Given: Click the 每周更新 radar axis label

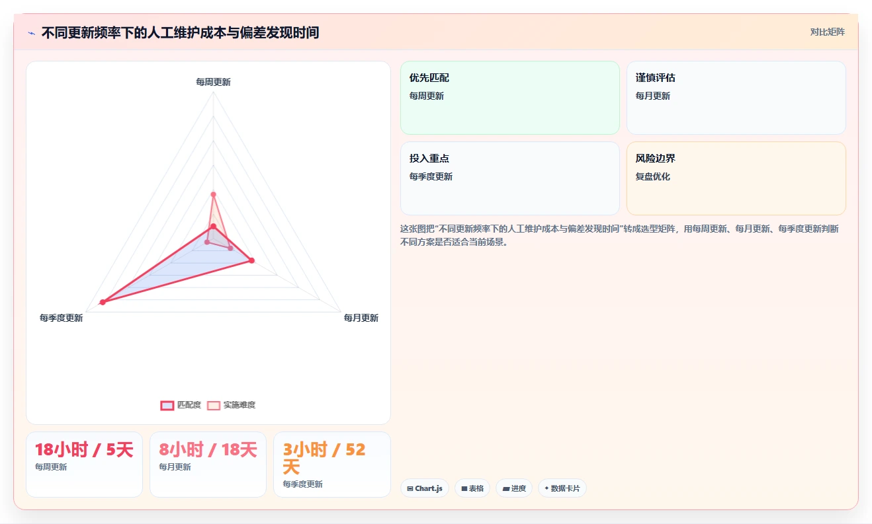Looking at the screenshot, I should coord(213,82).
